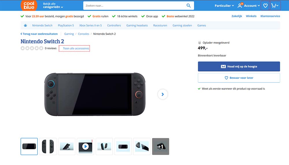
Task: Open the PlayStation 5 category tab
Action: (x=66, y=25)
